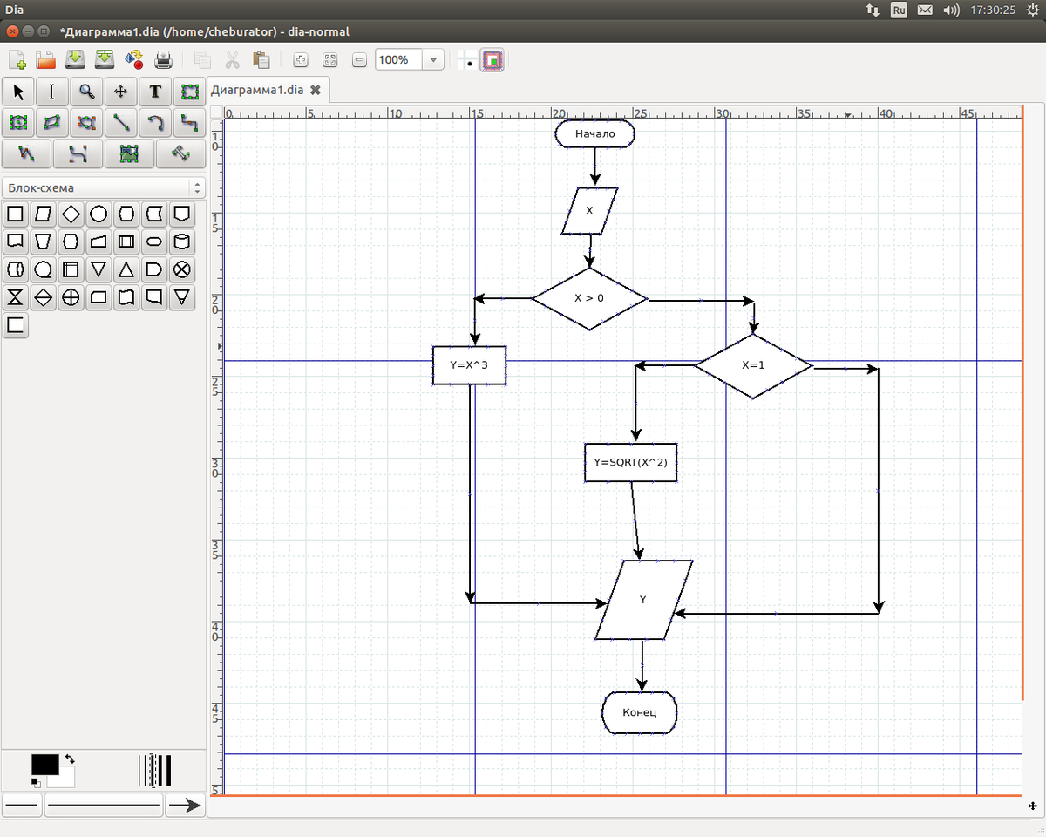Select the Text tool

click(155, 92)
